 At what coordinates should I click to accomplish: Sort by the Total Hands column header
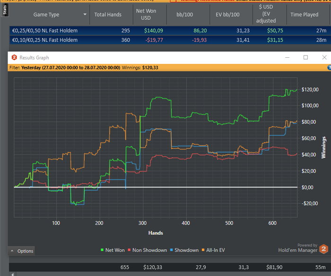pos(108,15)
